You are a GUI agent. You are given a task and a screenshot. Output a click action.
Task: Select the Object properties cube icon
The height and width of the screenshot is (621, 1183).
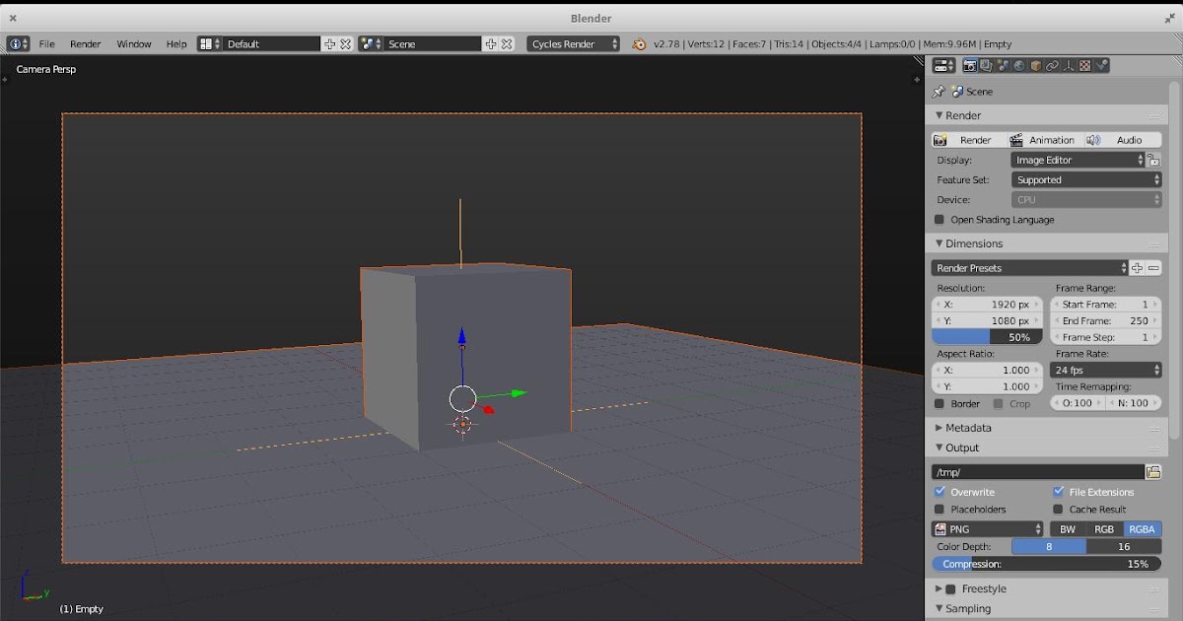(1034, 65)
